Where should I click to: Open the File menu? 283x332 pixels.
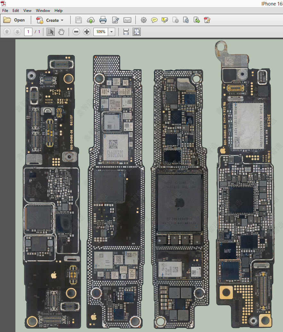tap(5, 11)
